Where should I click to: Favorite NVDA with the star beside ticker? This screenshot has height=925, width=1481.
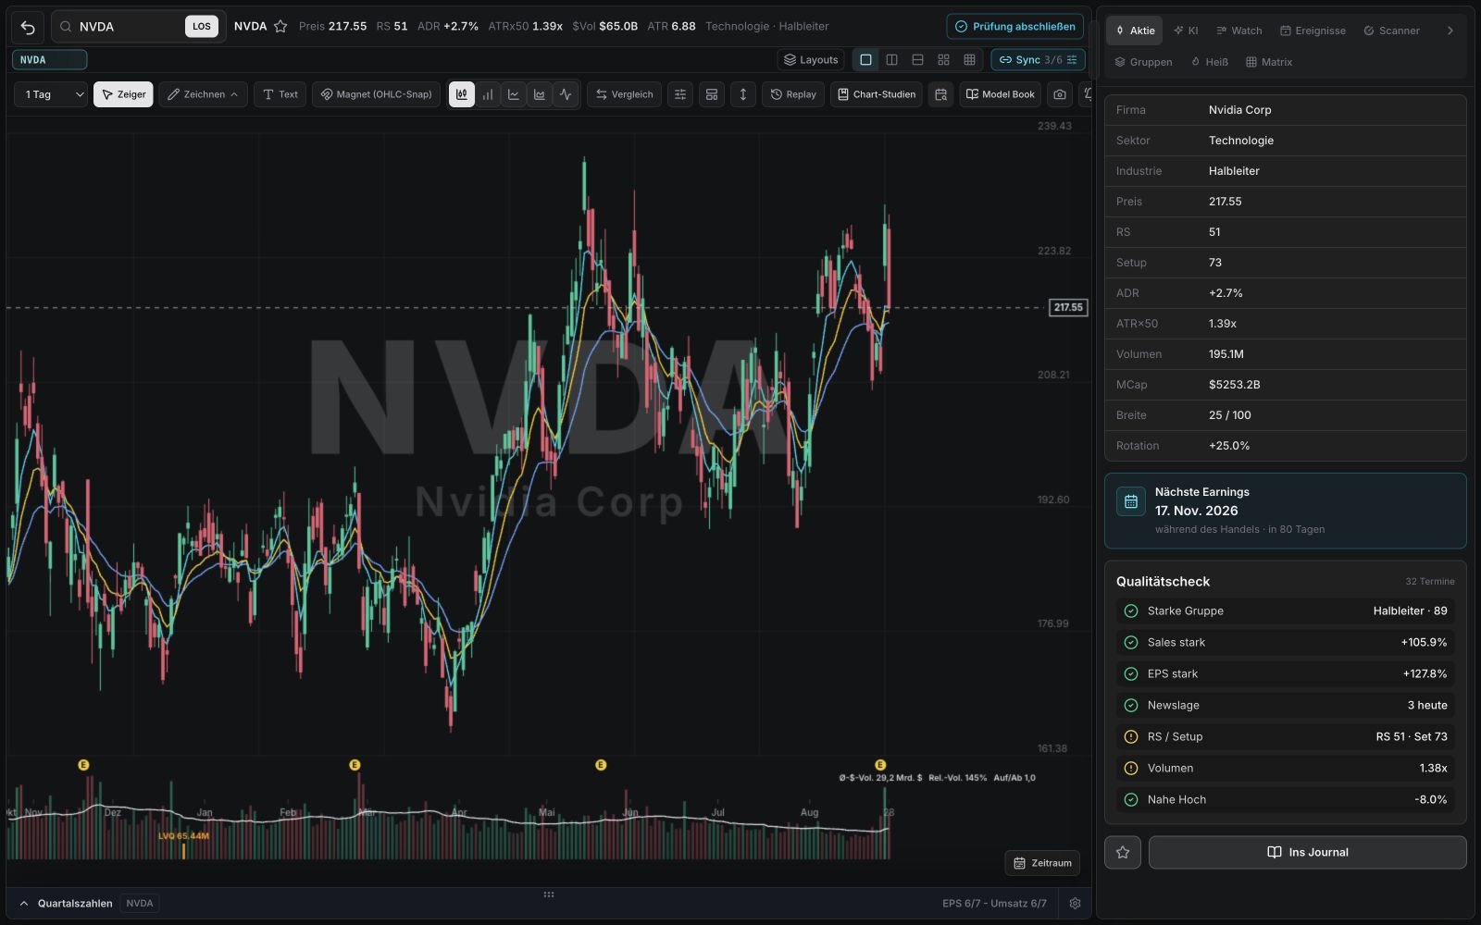click(x=280, y=27)
